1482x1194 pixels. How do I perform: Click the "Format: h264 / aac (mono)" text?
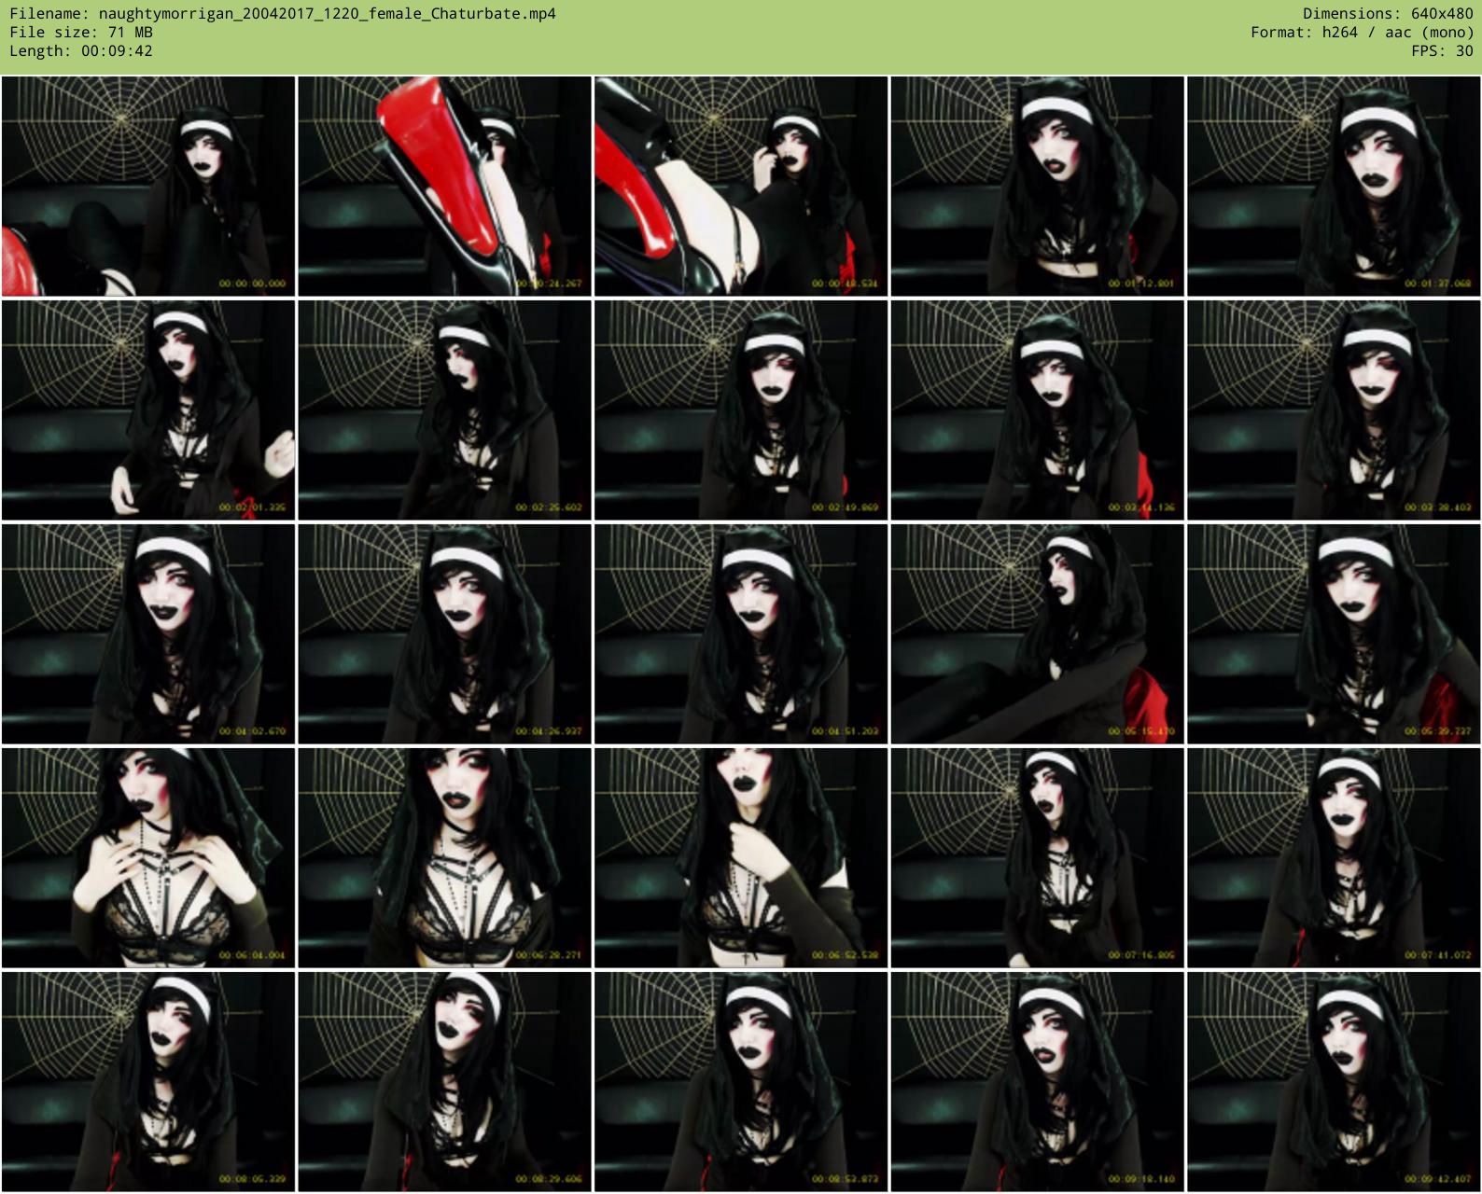click(1362, 33)
